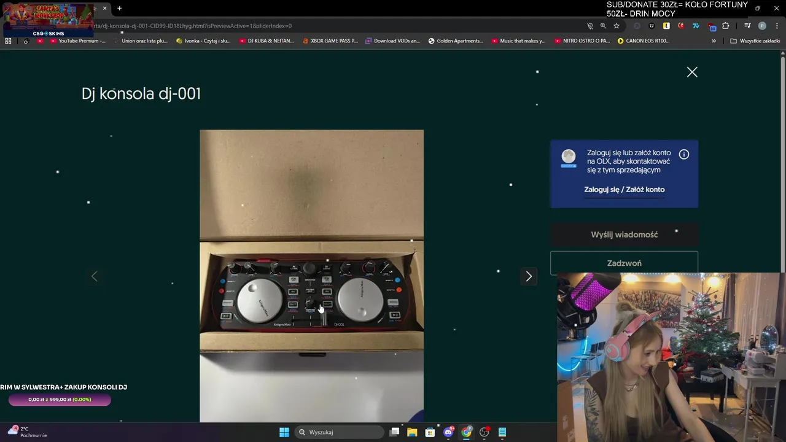
Task: Open the 'NITRO OSTRO O PA...' bookmark
Action: (582, 41)
